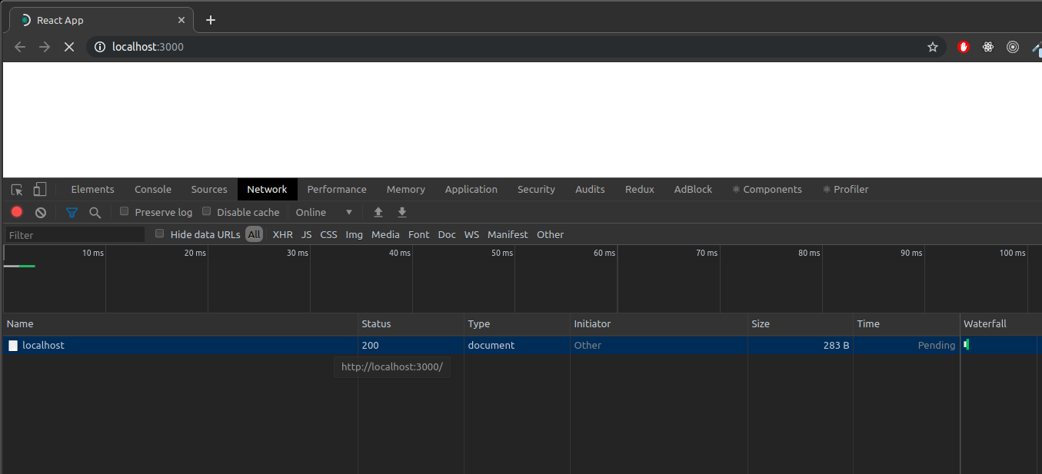Open the network filter funnel icon
This screenshot has width=1042, height=474.
tap(72, 212)
